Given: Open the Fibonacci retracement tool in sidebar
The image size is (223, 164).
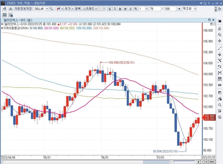Looking at the screenshot, I should 219,67.
